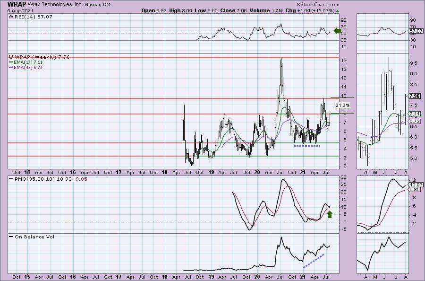Viewport: 425px width, 281px height.
Task: Click the WRAP ticker symbol in the header
Action: click(x=17, y=4)
